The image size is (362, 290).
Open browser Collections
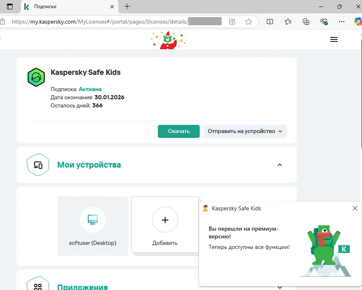pos(306,22)
